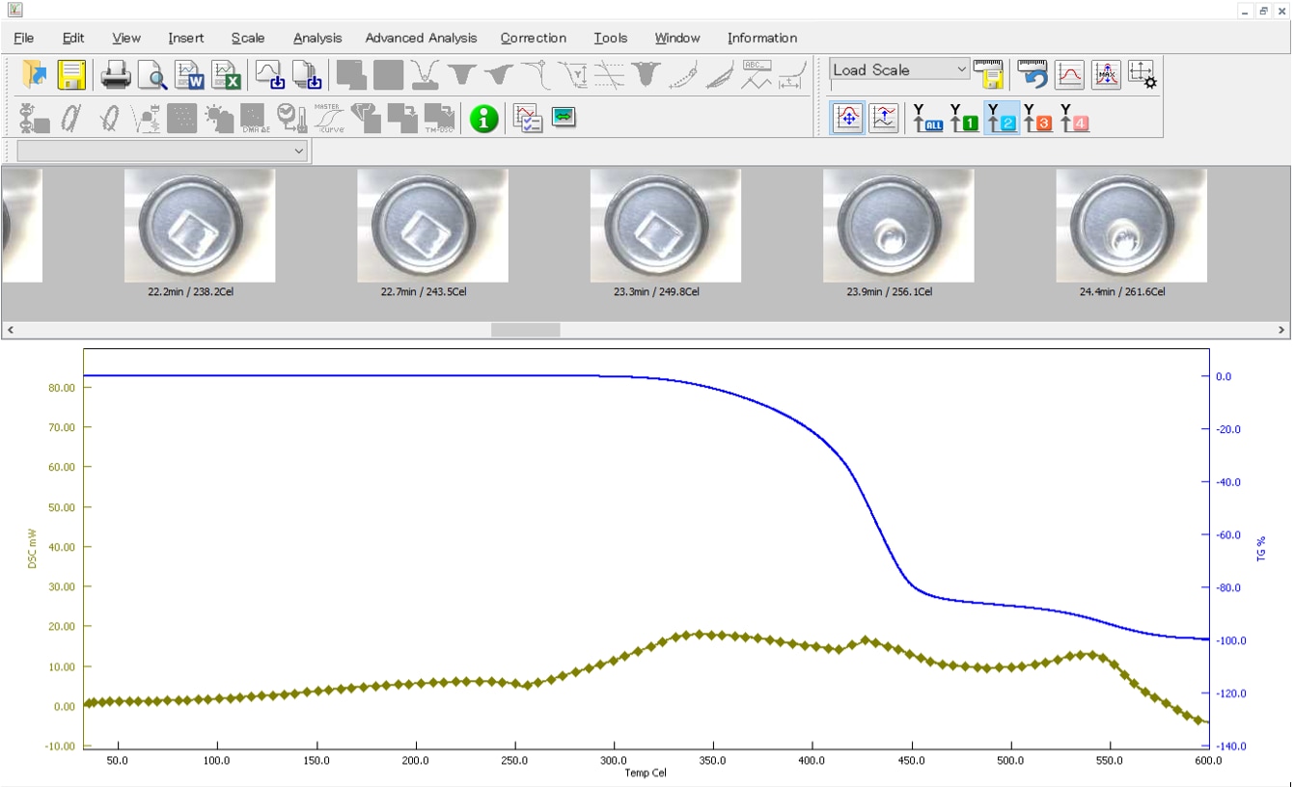Click the thumbnail strip horizontal scrollbar thumb
The width and height of the screenshot is (1294, 787).
tap(525, 330)
